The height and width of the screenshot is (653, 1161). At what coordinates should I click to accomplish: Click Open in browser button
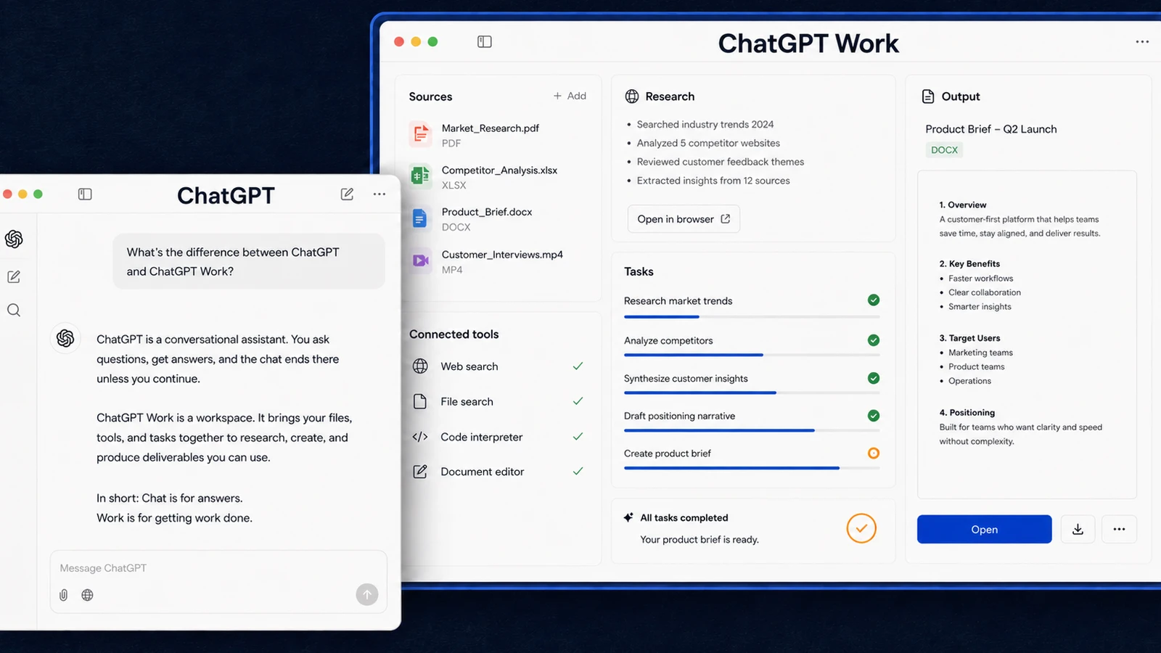point(684,219)
